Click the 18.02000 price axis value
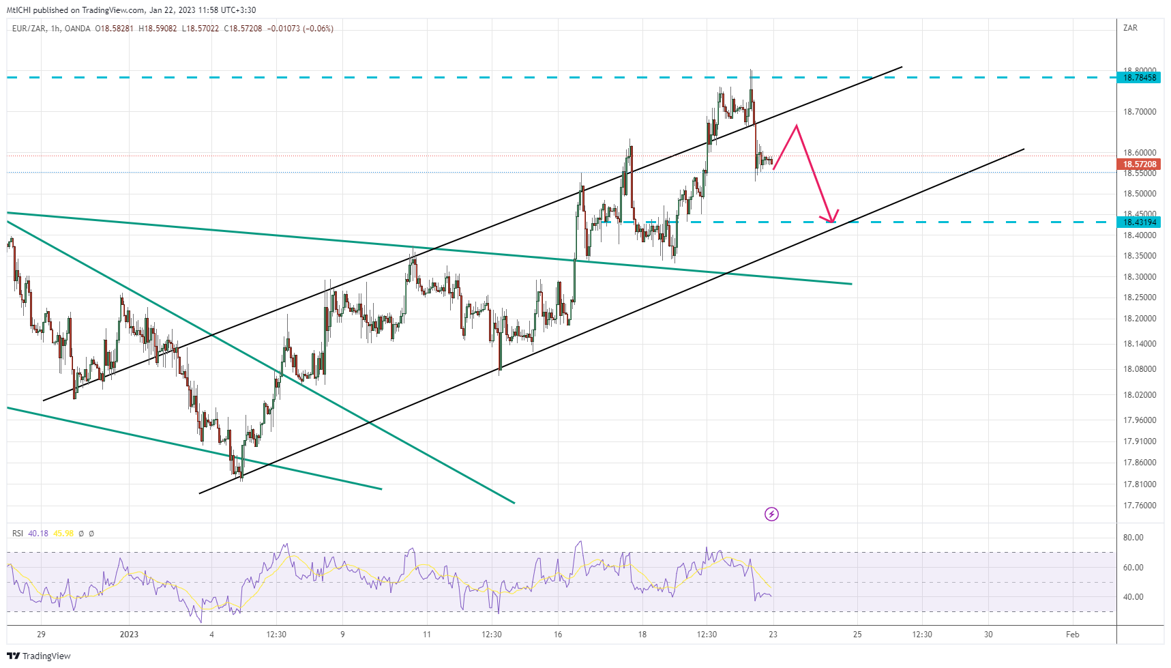1171x668 pixels. [x=1140, y=395]
